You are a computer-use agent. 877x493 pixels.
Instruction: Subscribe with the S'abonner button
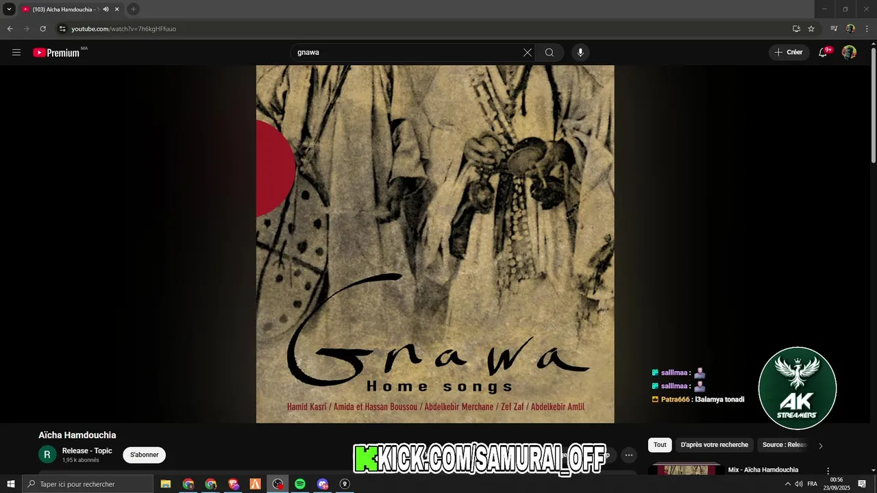[x=145, y=455]
